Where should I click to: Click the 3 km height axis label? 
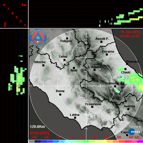(25, 25)
